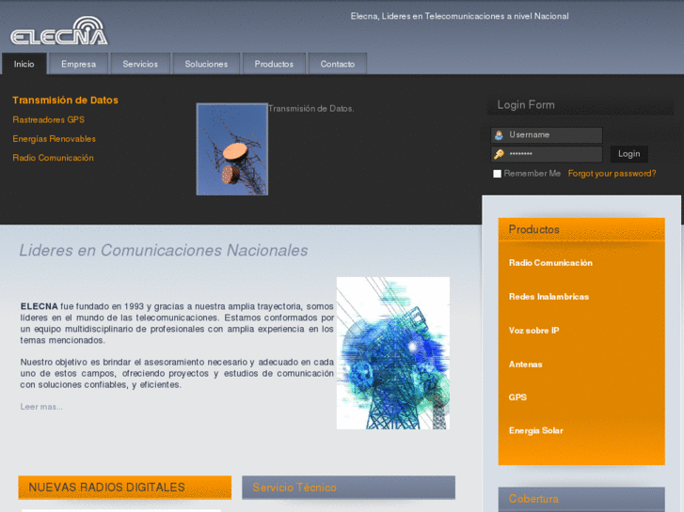Screen dimensions: 684x512
Task: Click the blue tower article image
Action: point(393,353)
